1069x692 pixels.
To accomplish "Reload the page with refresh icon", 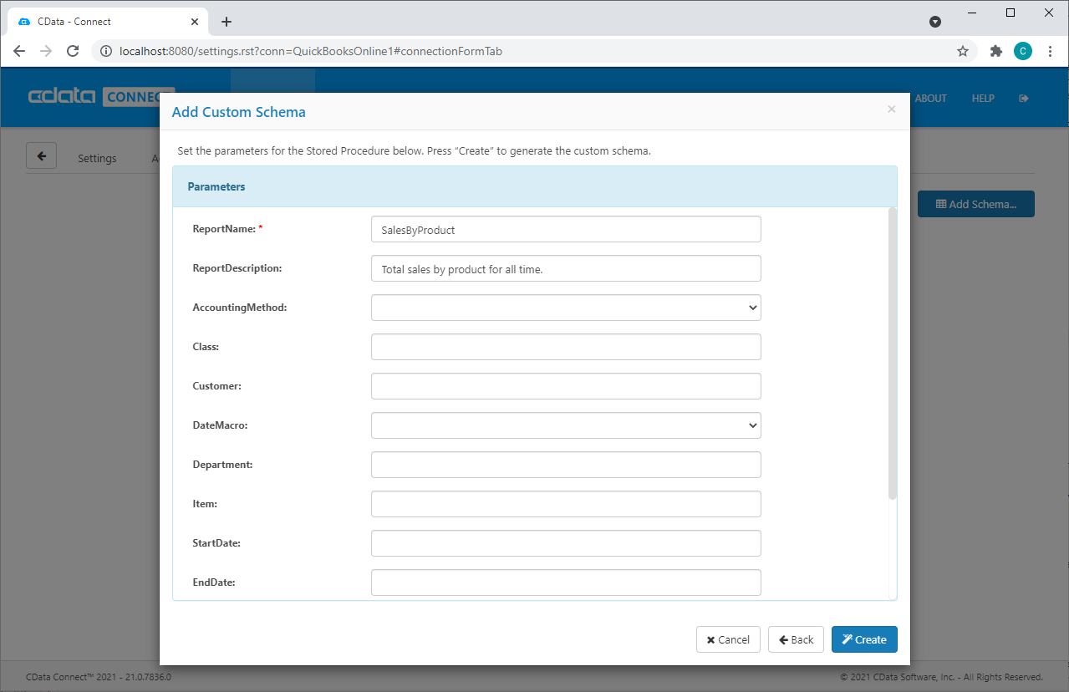I will click(x=73, y=51).
